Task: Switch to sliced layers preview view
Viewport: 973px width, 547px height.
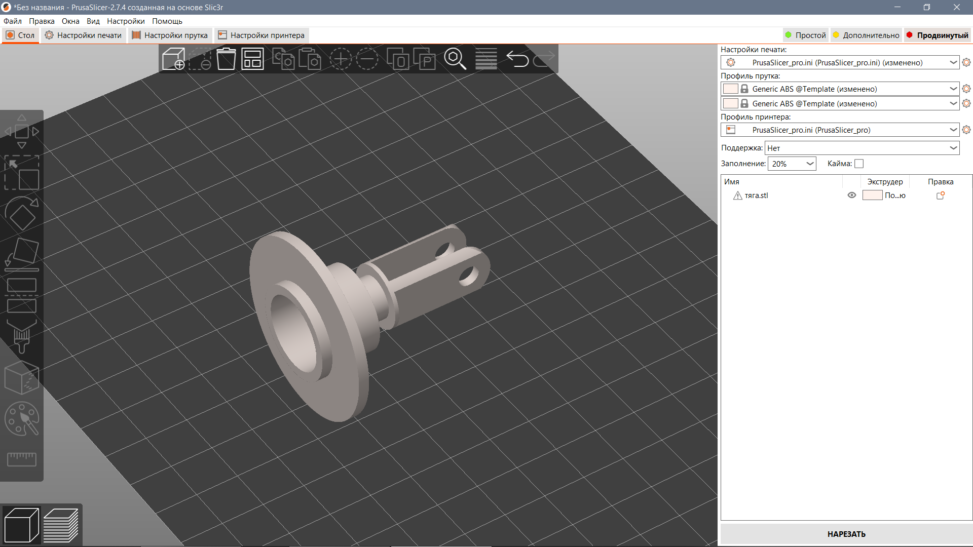Action: point(61,525)
